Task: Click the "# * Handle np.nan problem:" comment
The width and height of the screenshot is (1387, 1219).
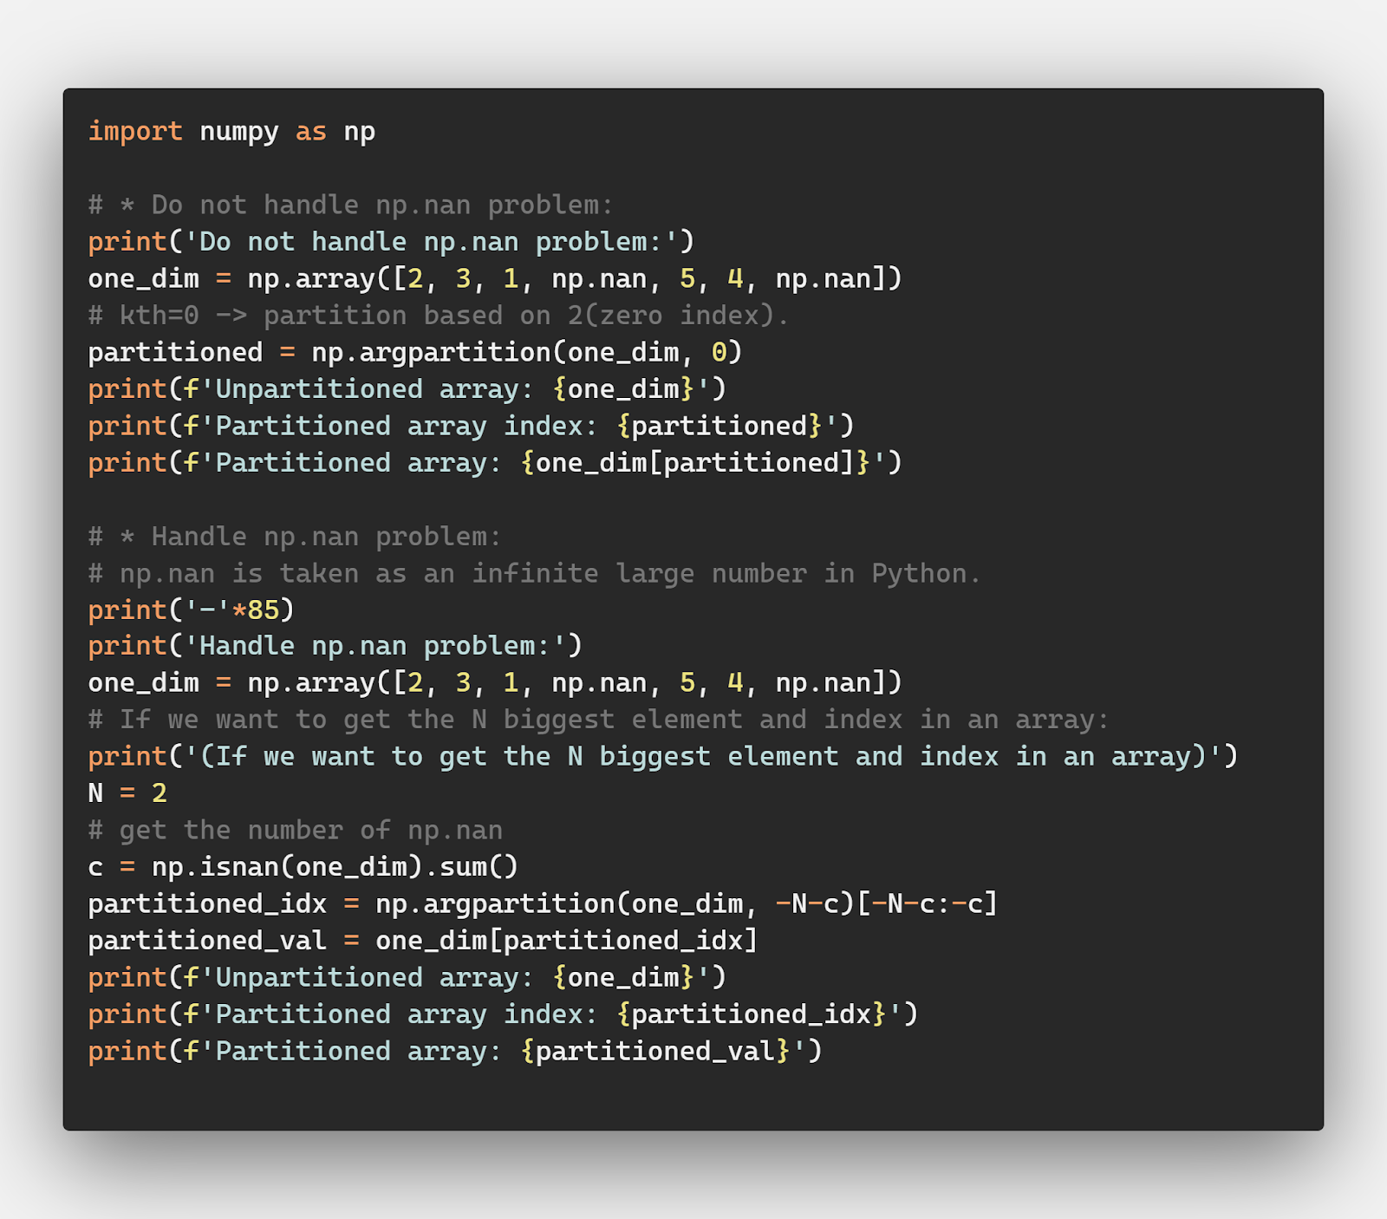Action: tap(295, 537)
